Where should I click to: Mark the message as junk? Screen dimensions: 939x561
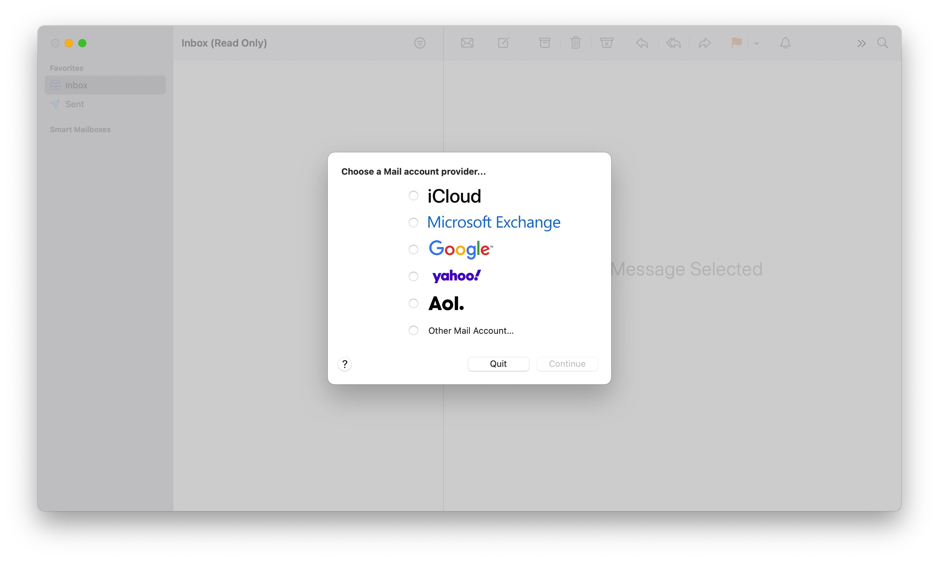[606, 43]
